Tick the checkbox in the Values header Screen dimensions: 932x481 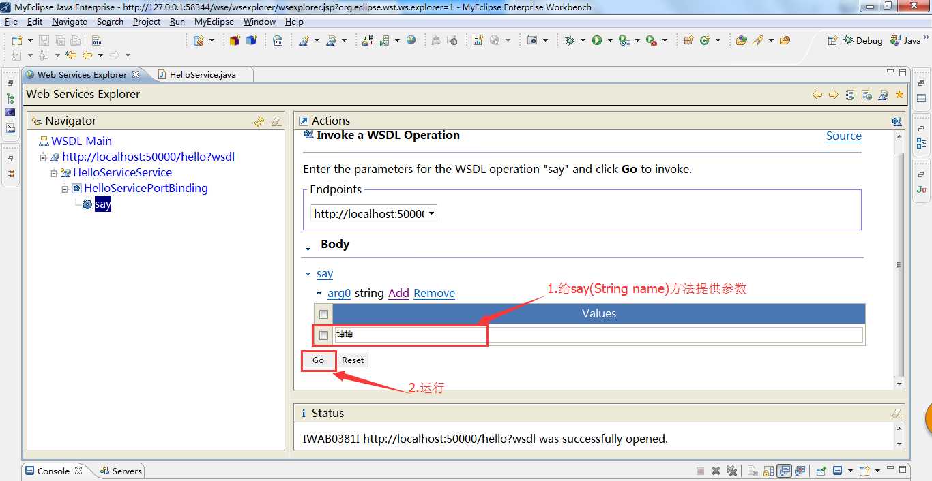point(323,314)
